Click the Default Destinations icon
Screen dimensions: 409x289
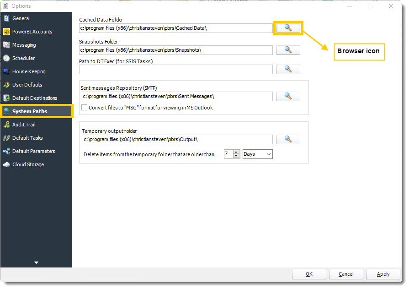(x=6, y=98)
